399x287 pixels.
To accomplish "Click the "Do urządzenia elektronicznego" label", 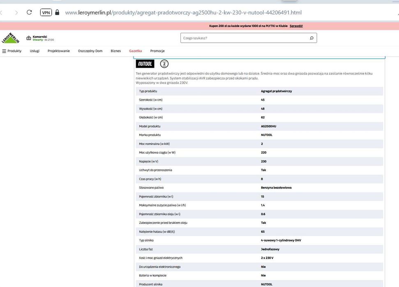I will [159, 266].
